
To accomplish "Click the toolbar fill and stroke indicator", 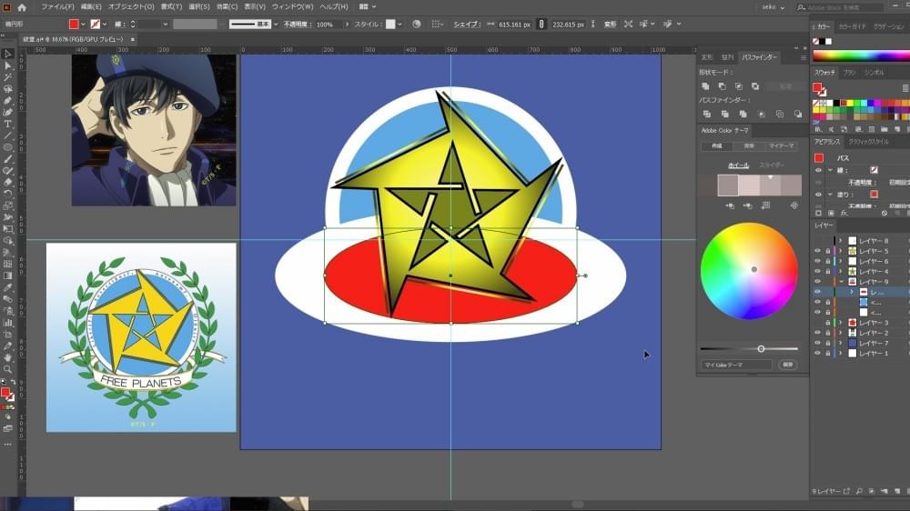I will coord(7,395).
